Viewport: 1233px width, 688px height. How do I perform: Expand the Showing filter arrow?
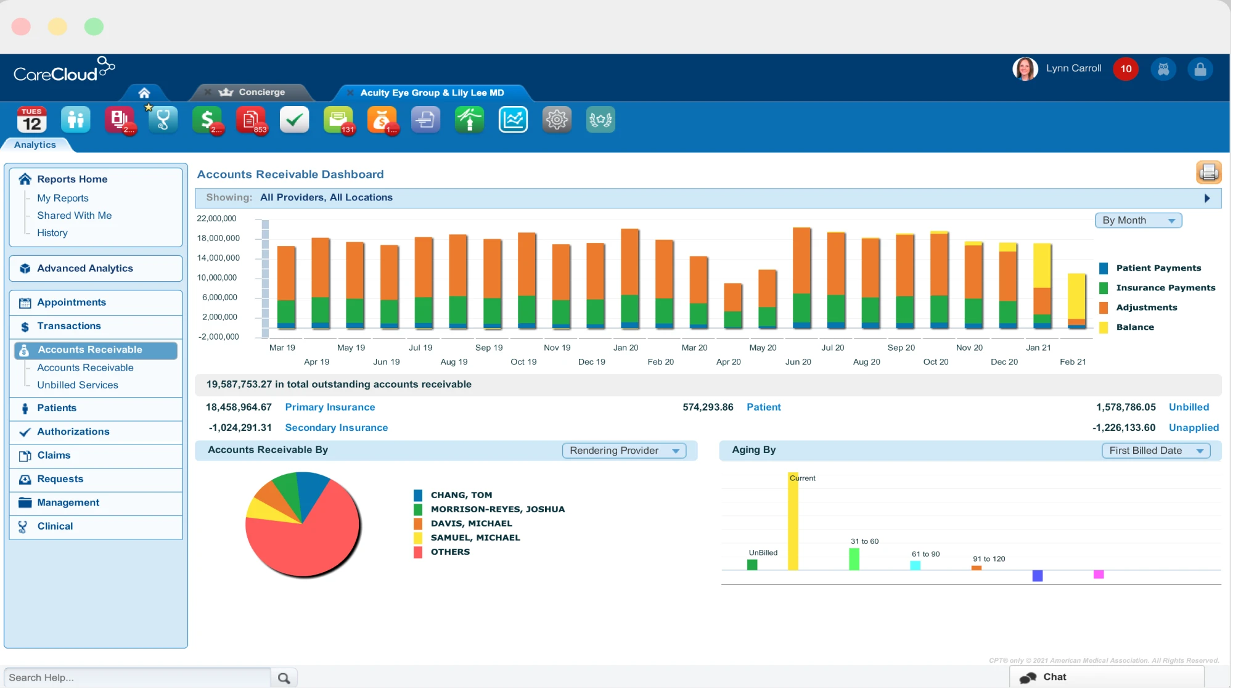[1207, 198]
